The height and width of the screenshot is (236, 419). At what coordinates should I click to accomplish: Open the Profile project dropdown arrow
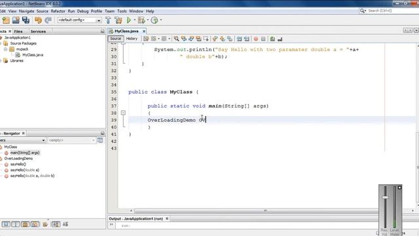click(x=161, y=20)
